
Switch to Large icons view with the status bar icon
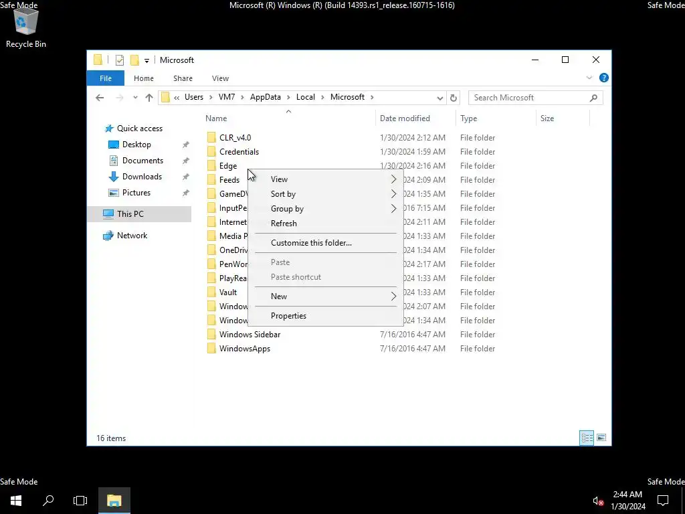tap(601, 438)
